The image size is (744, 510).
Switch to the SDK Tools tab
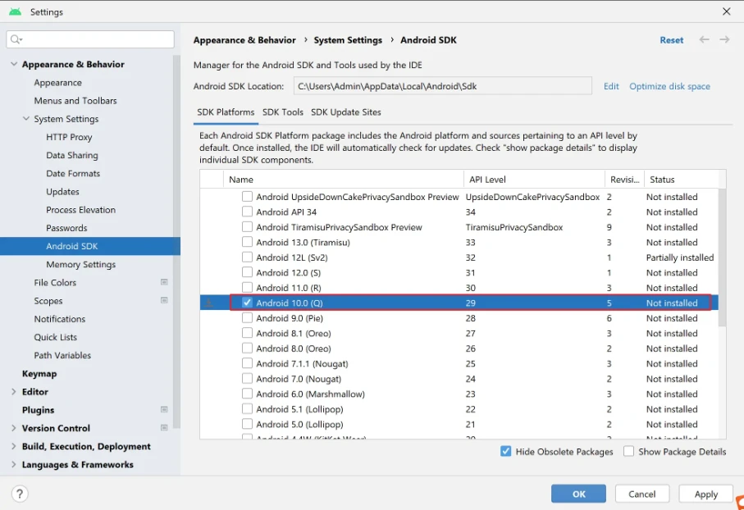283,112
